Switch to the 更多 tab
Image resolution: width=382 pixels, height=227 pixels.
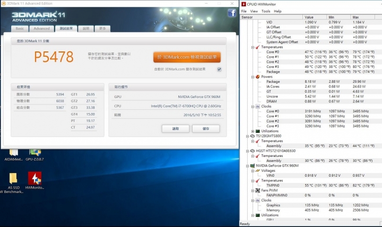[x=102, y=29]
